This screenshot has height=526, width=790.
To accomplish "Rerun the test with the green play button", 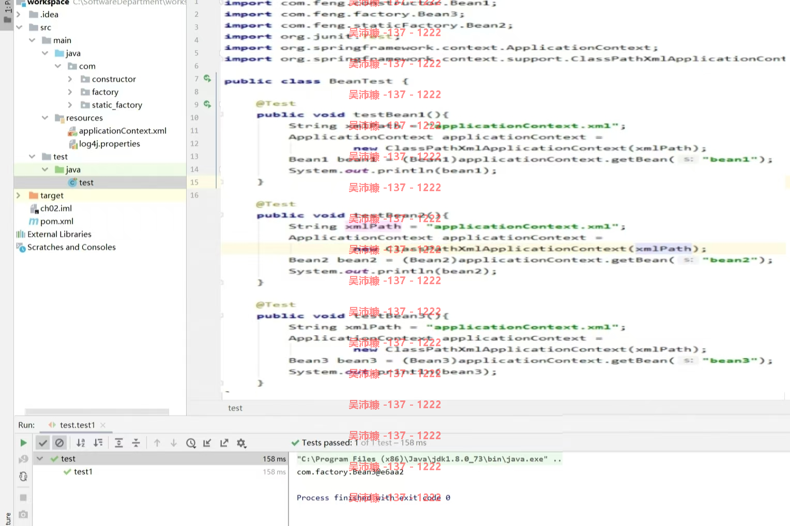I will pos(23,443).
